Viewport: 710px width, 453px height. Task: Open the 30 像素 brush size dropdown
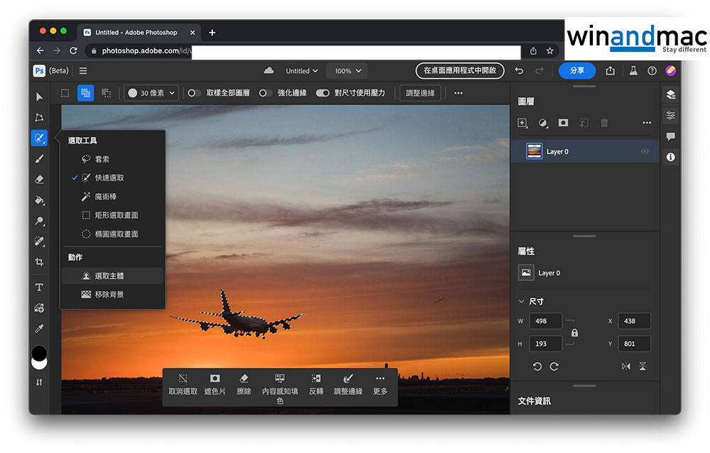coord(151,93)
